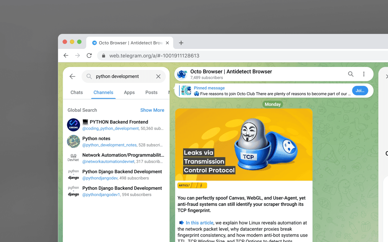Click the Monday date badge

[x=273, y=104]
